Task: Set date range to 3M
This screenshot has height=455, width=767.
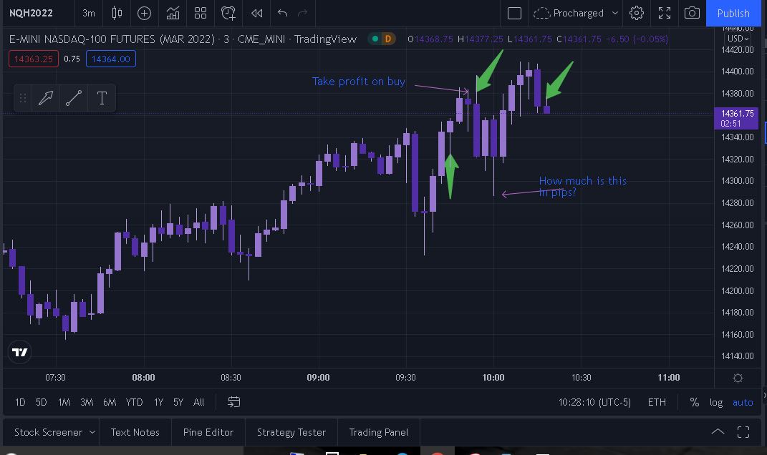Action: [x=87, y=402]
